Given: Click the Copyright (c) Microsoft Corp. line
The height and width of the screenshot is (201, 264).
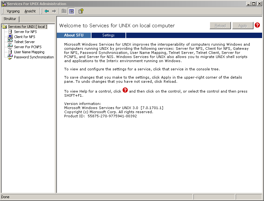Looking at the screenshot, I should tap(109, 112).
